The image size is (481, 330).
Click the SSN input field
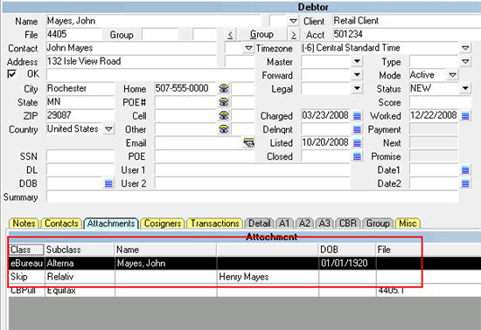tap(80, 156)
